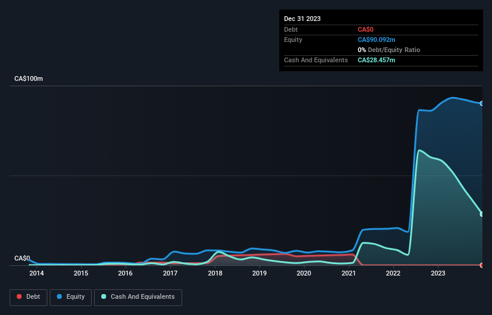The image size is (492, 315).
Task: Click the 2019 x-axis label
Action: coord(259,273)
